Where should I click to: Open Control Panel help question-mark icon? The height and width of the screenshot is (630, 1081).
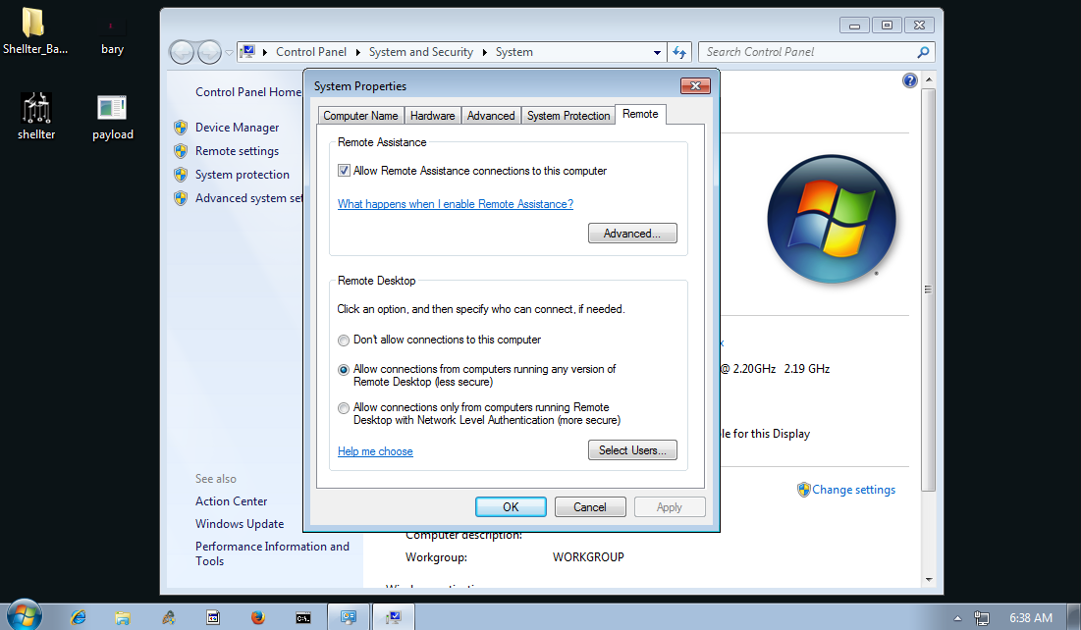pos(910,80)
